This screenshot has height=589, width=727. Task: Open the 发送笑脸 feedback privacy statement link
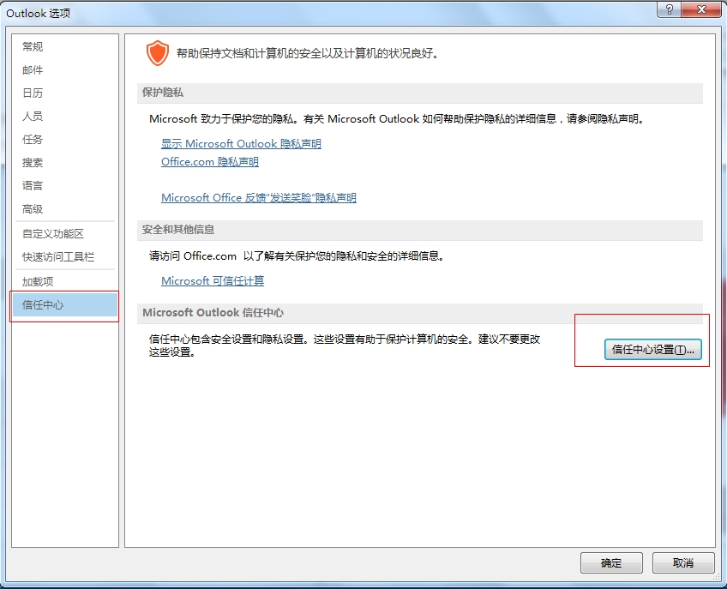pyautogui.click(x=259, y=198)
